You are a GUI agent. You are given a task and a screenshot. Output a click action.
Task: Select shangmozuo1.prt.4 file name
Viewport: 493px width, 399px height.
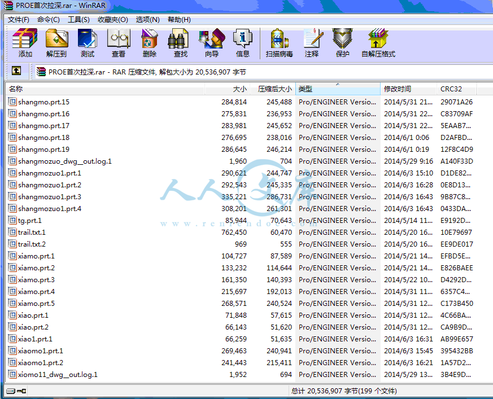[x=50, y=209]
